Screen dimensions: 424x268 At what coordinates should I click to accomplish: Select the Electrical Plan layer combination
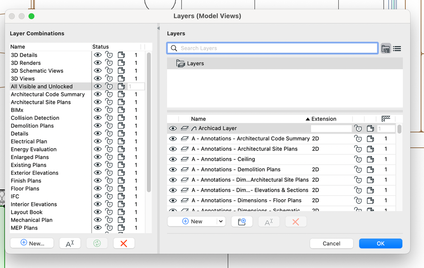click(x=29, y=142)
